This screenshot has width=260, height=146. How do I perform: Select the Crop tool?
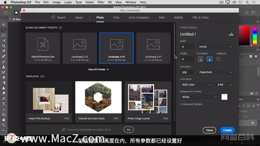coord(3,46)
